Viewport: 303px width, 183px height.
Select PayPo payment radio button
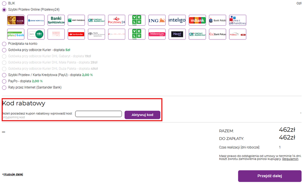[4, 81]
